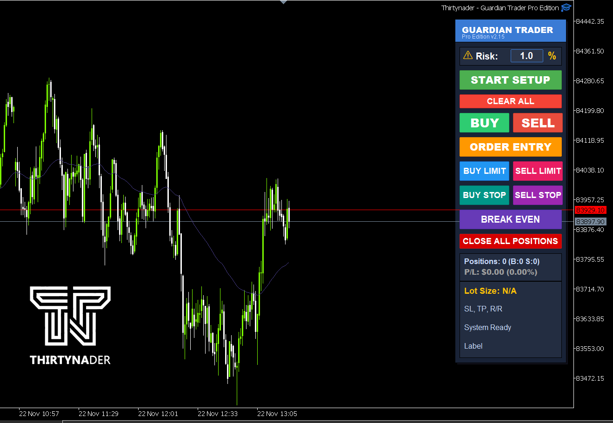The height and width of the screenshot is (423, 613).
Task: Place a BUY LIMIT order
Action: click(x=484, y=171)
